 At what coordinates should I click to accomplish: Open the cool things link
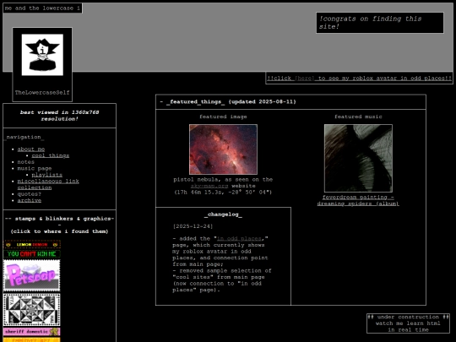[51, 155]
